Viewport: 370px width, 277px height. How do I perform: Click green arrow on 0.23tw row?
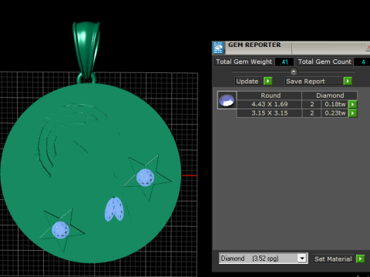tap(353, 113)
